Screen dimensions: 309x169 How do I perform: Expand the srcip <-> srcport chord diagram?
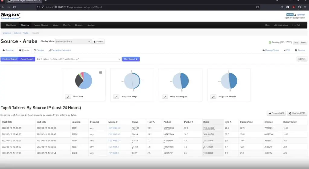(x=165, y=97)
